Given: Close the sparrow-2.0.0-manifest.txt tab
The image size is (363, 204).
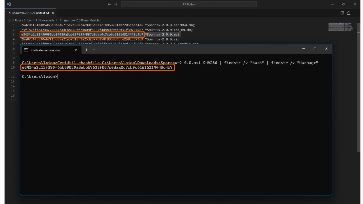Looking at the screenshot, I should click(53, 13).
